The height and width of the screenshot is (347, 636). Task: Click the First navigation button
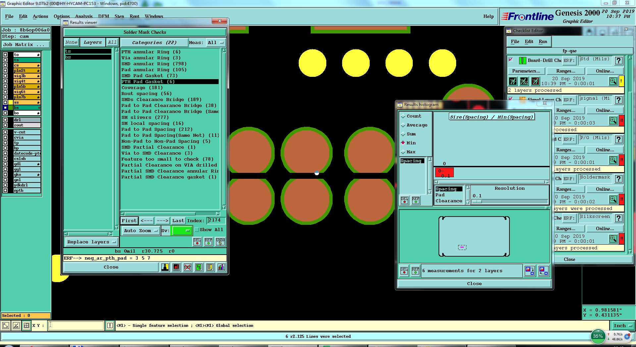tap(129, 221)
